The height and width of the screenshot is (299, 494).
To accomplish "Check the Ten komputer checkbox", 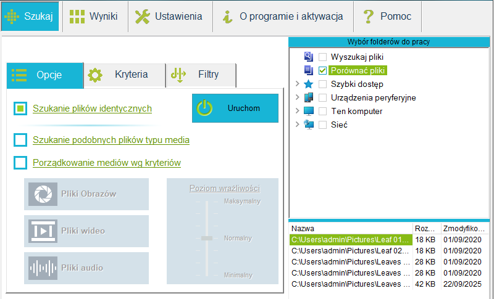I will (322, 111).
